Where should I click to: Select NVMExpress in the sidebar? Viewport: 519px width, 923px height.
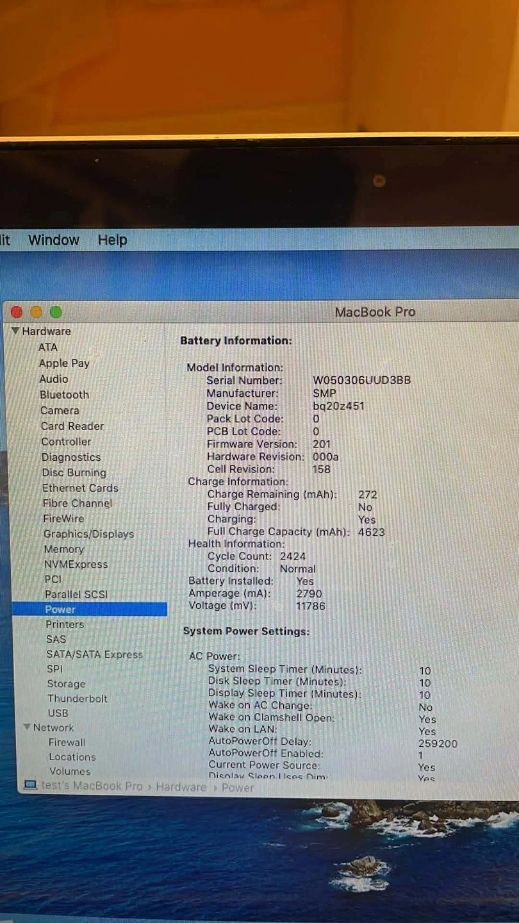pyautogui.click(x=76, y=565)
